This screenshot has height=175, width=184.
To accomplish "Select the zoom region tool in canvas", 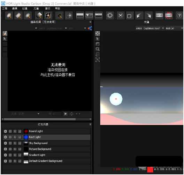I will click(x=98, y=55).
